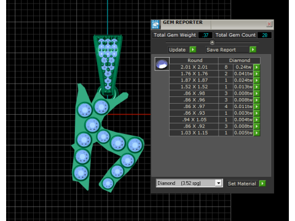
Task: Click the Total Gem Weight value field
Action: 205,35
